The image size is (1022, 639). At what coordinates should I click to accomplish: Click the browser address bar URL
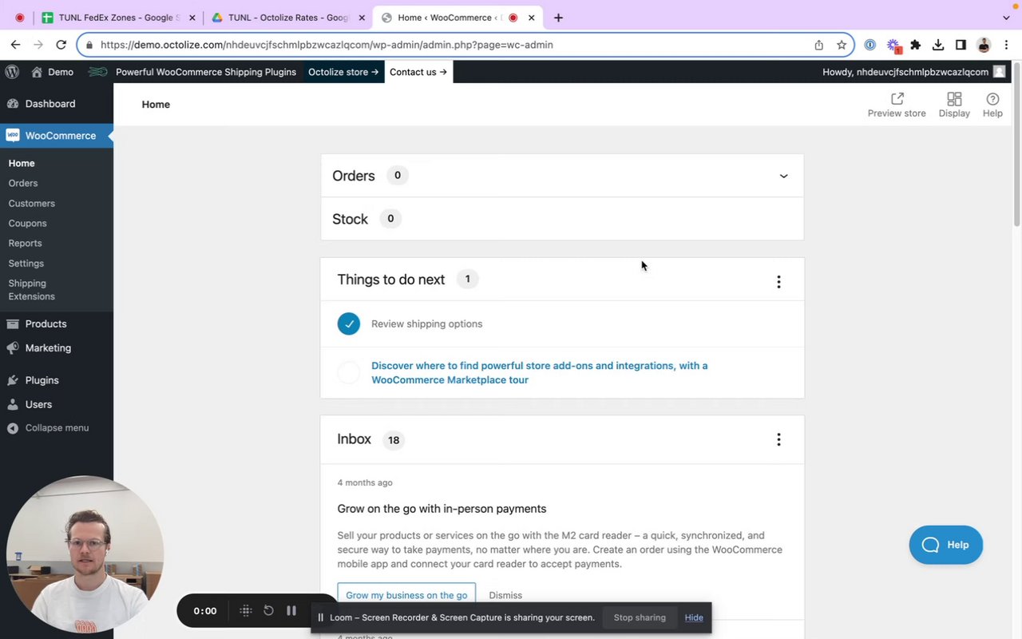click(x=327, y=45)
